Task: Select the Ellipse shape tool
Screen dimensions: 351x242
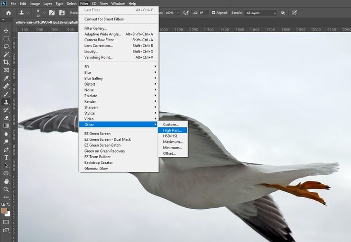Action: pyautogui.click(x=6, y=173)
